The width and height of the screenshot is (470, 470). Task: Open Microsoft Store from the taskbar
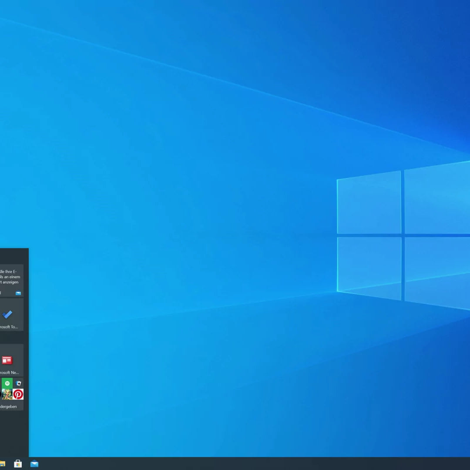[18, 464]
